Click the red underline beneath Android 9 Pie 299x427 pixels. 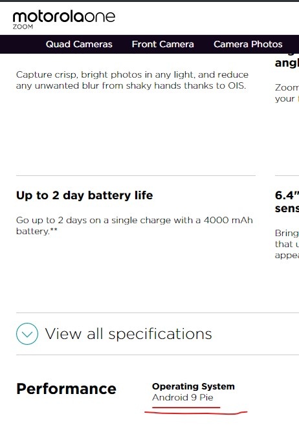click(x=195, y=411)
